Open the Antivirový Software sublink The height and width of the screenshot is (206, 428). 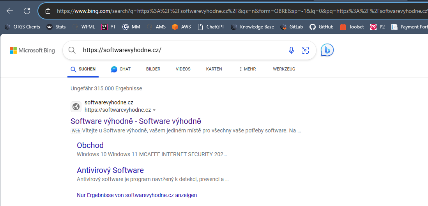point(110,170)
